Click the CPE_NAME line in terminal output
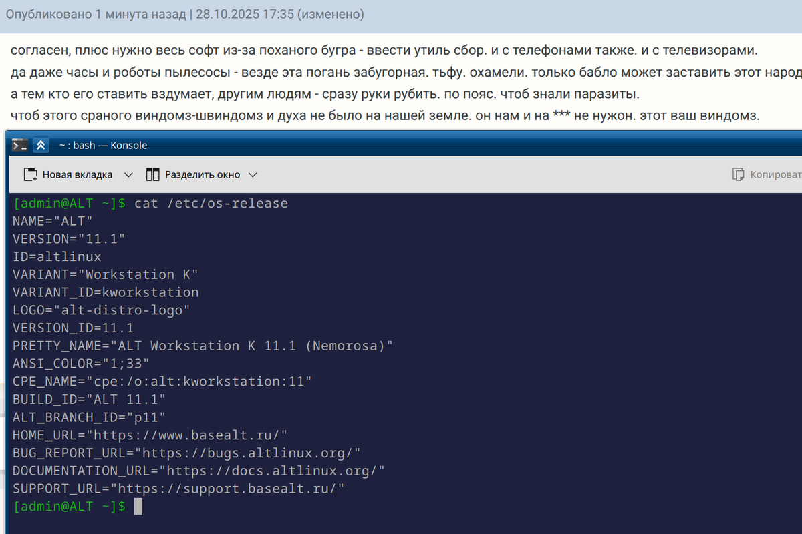802x534 pixels. [162, 382]
